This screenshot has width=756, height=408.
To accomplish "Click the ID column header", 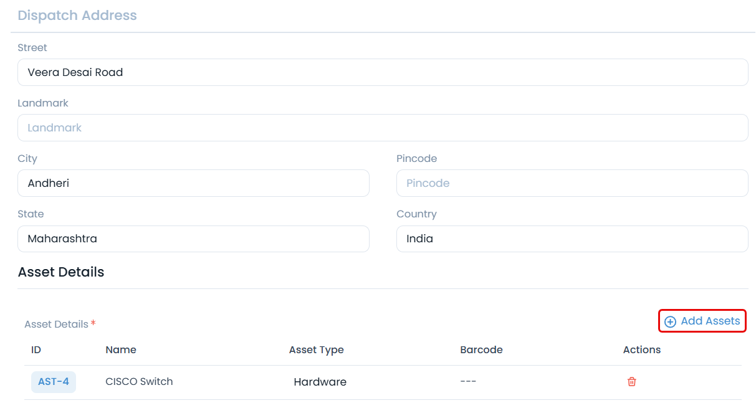I will (36, 349).
